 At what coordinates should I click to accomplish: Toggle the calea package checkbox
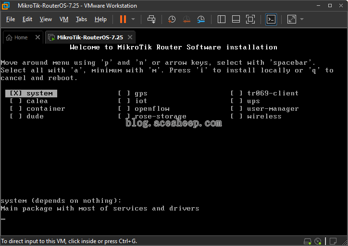coord(15,101)
